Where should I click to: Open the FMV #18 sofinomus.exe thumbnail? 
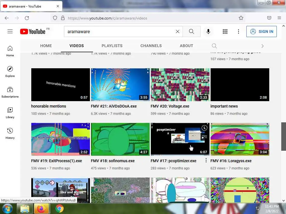click(120, 139)
